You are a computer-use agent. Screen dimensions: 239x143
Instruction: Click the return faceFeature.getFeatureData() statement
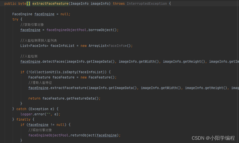point(64,98)
